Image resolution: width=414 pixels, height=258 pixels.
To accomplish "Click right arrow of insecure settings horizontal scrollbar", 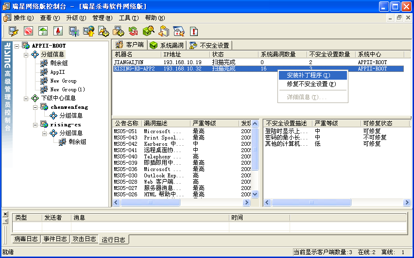I will [407, 203].
